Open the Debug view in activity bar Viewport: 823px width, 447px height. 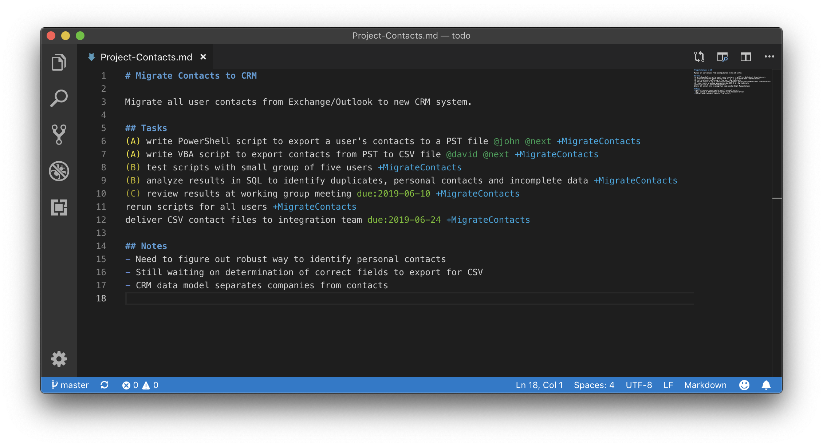pyautogui.click(x=59, y=171)
